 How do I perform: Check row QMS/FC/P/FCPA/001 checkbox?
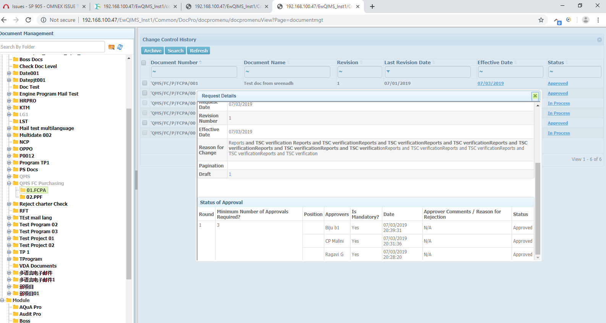[145, 83]
